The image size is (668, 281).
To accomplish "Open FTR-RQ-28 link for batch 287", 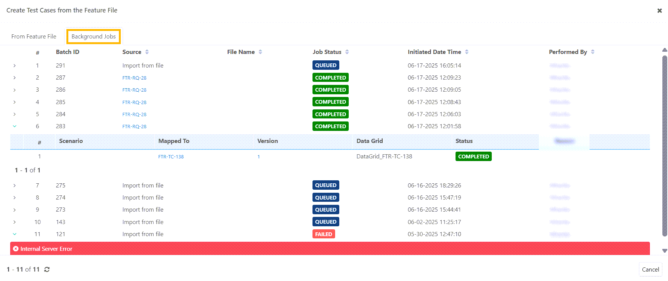I will [134, 78].
